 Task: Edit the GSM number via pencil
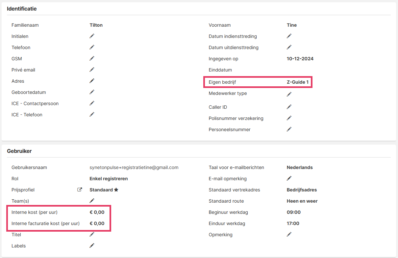[x=92, y=58]
